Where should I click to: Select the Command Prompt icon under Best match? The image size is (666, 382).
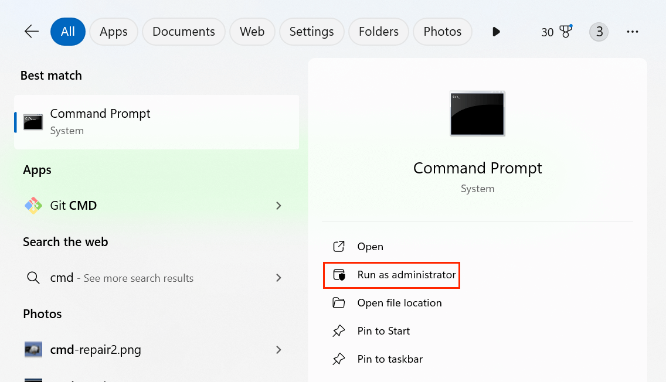coord(32,122)
